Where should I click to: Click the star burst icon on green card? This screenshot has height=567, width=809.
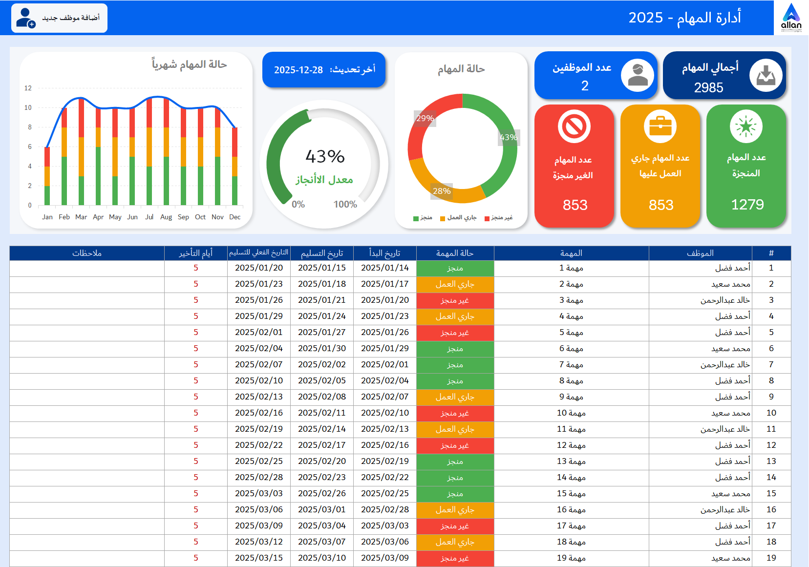tap(746, 126)
